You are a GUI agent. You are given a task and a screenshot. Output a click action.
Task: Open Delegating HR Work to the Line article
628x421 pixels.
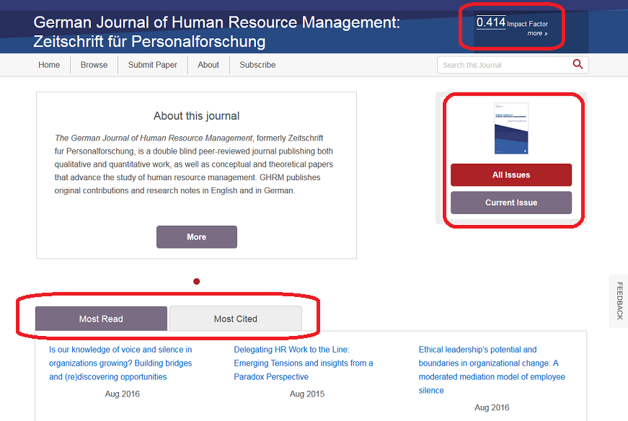(304, 363)
